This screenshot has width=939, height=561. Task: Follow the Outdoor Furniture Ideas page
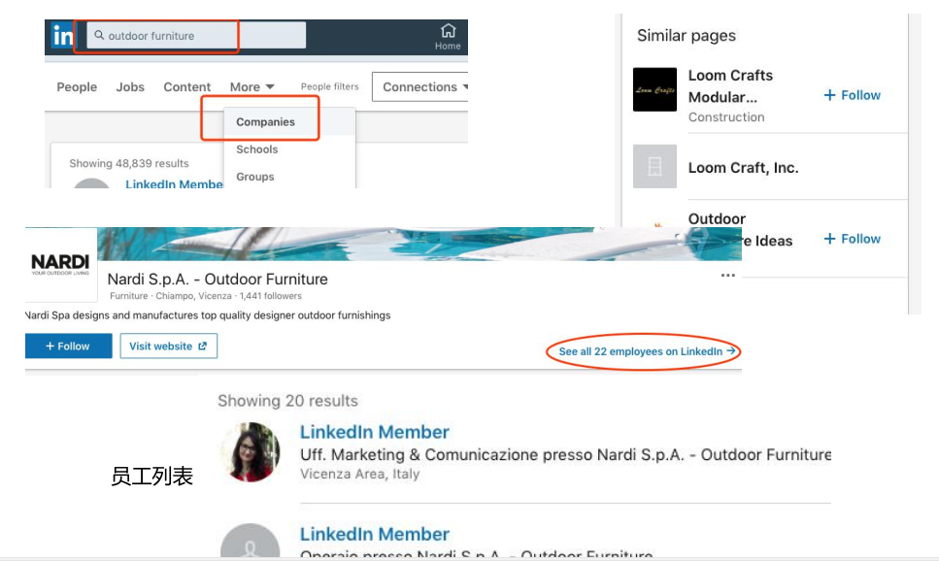(x=853, y=238)
